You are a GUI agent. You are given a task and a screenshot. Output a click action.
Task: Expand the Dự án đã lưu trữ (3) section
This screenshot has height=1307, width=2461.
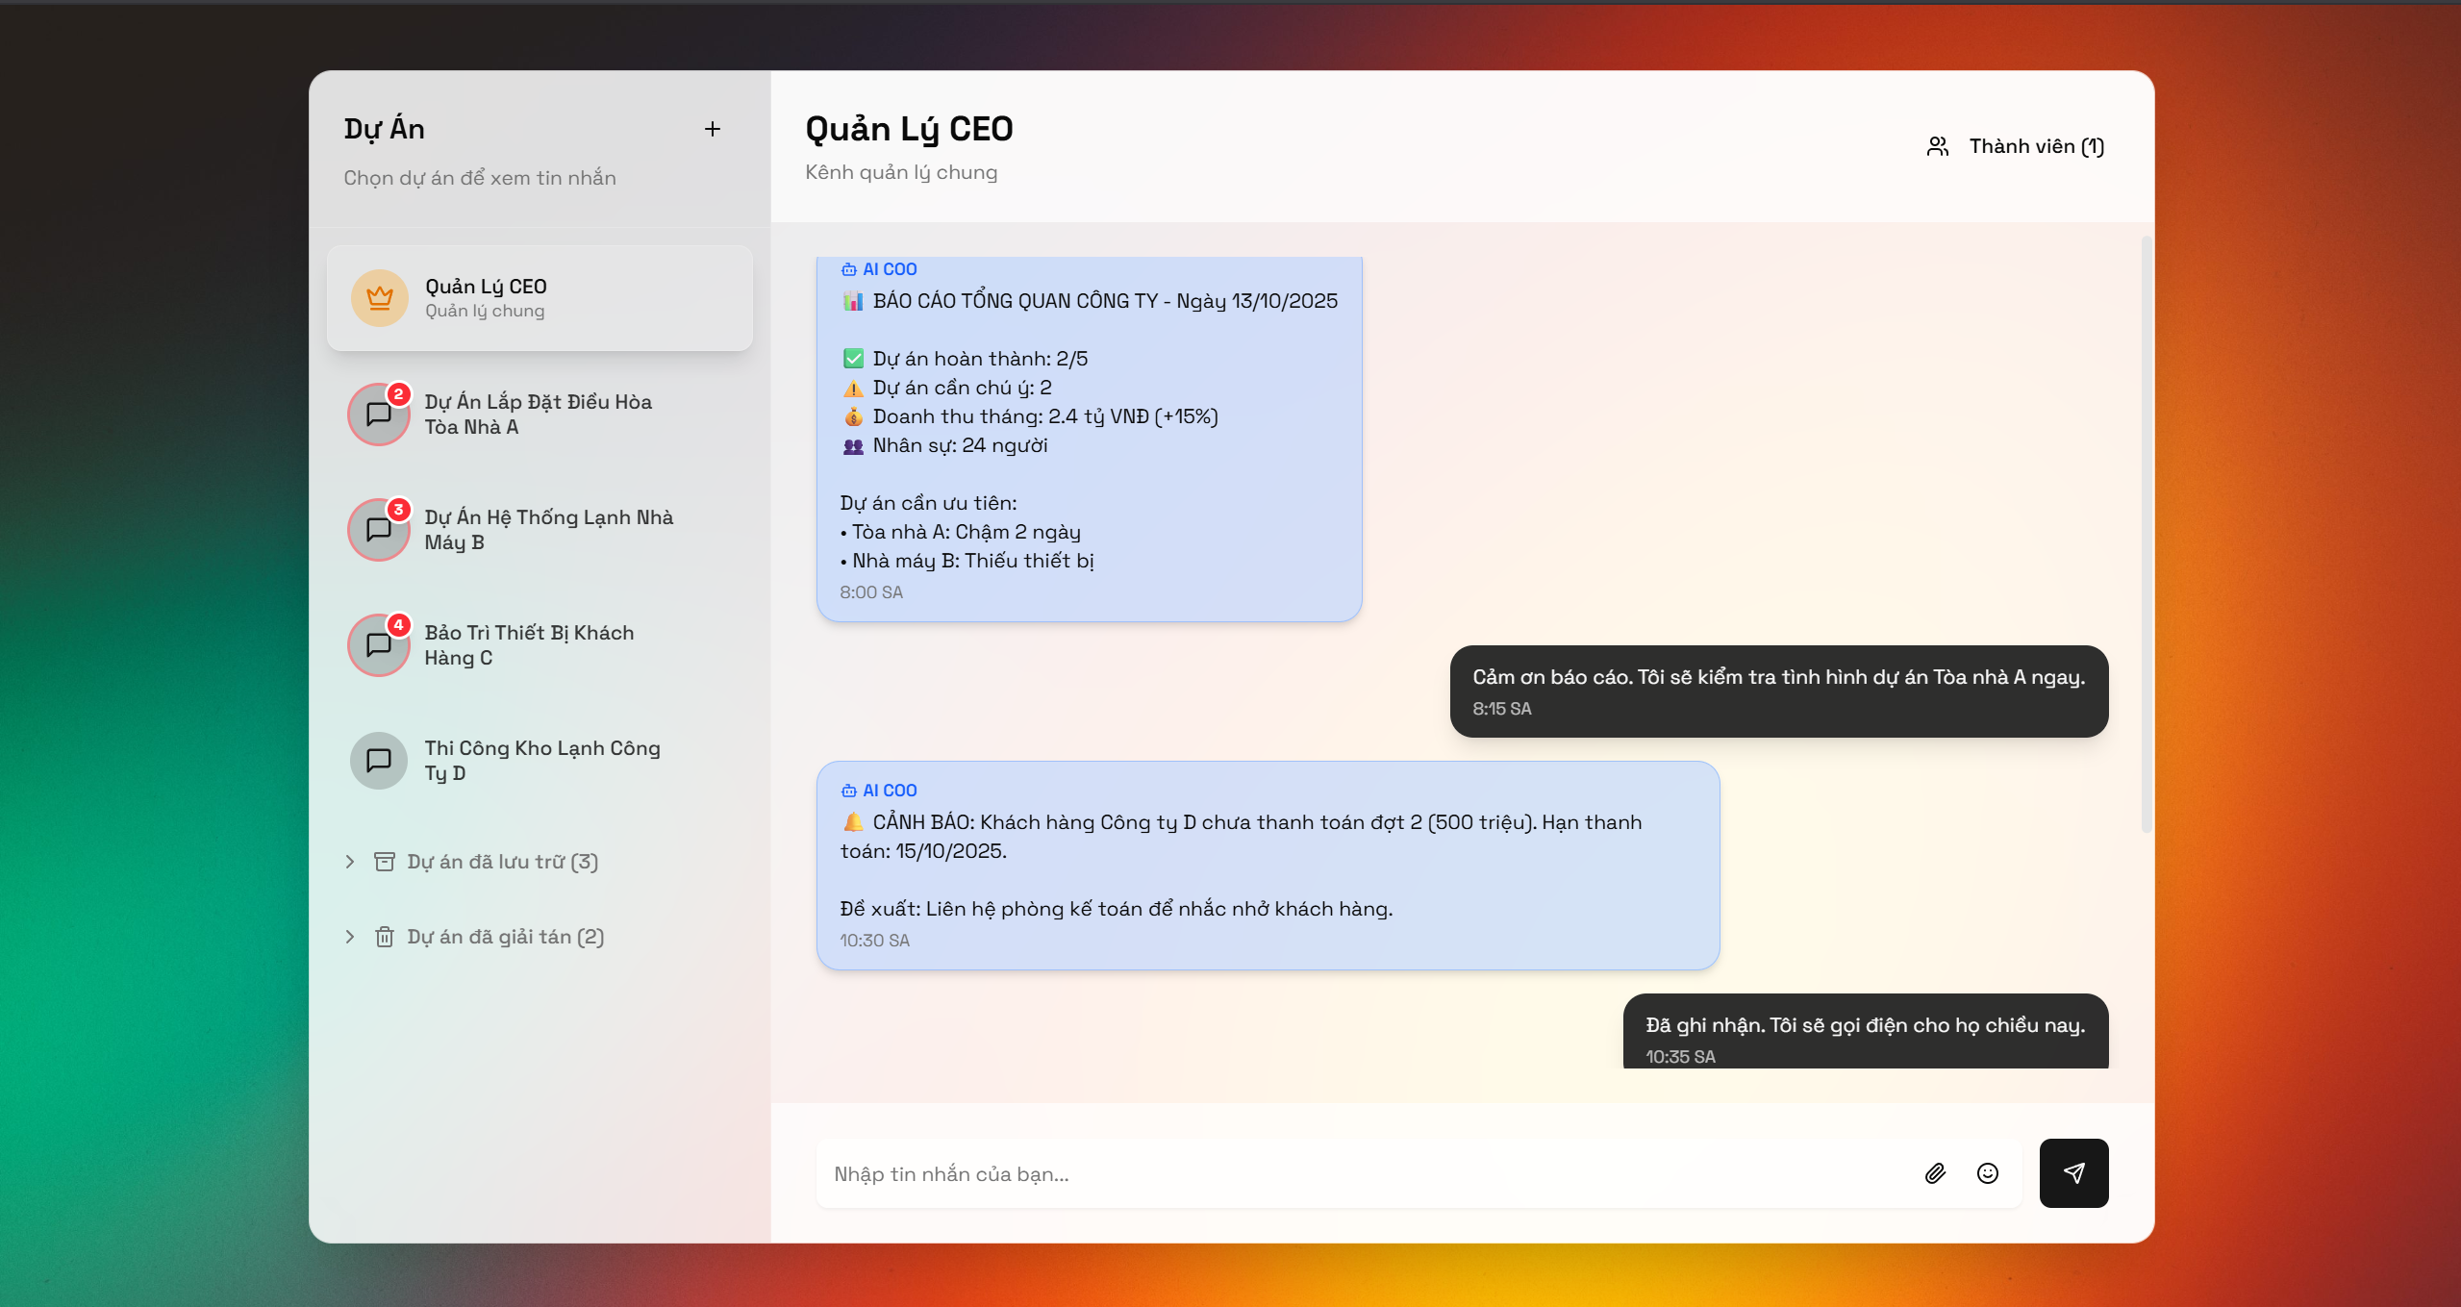coord(502,861)
